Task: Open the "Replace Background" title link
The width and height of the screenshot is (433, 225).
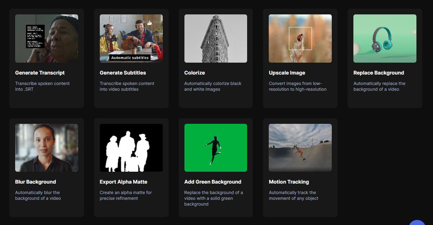Action: pos(379,73)
